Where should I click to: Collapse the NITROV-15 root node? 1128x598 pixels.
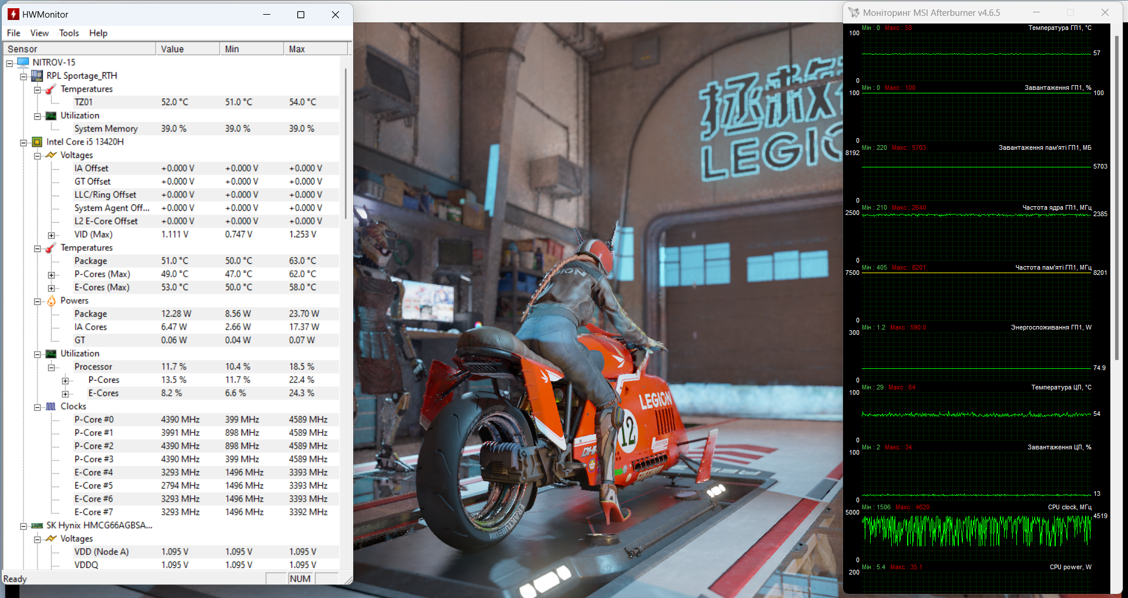pos(9,63)
